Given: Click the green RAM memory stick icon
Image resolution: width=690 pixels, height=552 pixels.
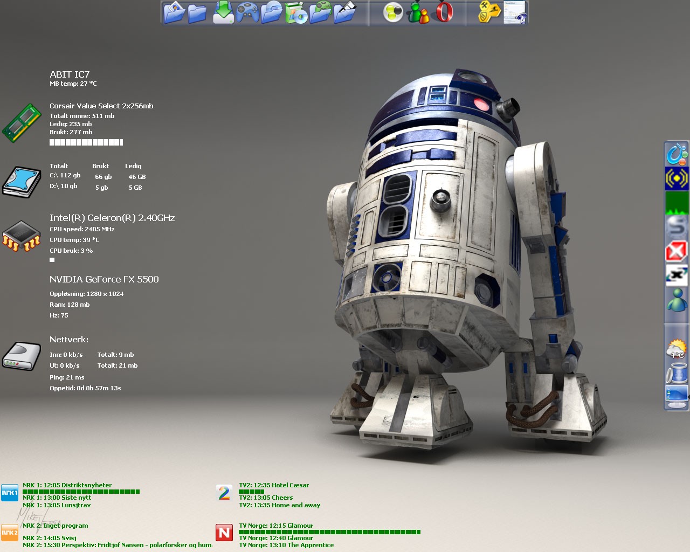Looking at the screenshot, I should pyautogui.click(x=22, y=124).
